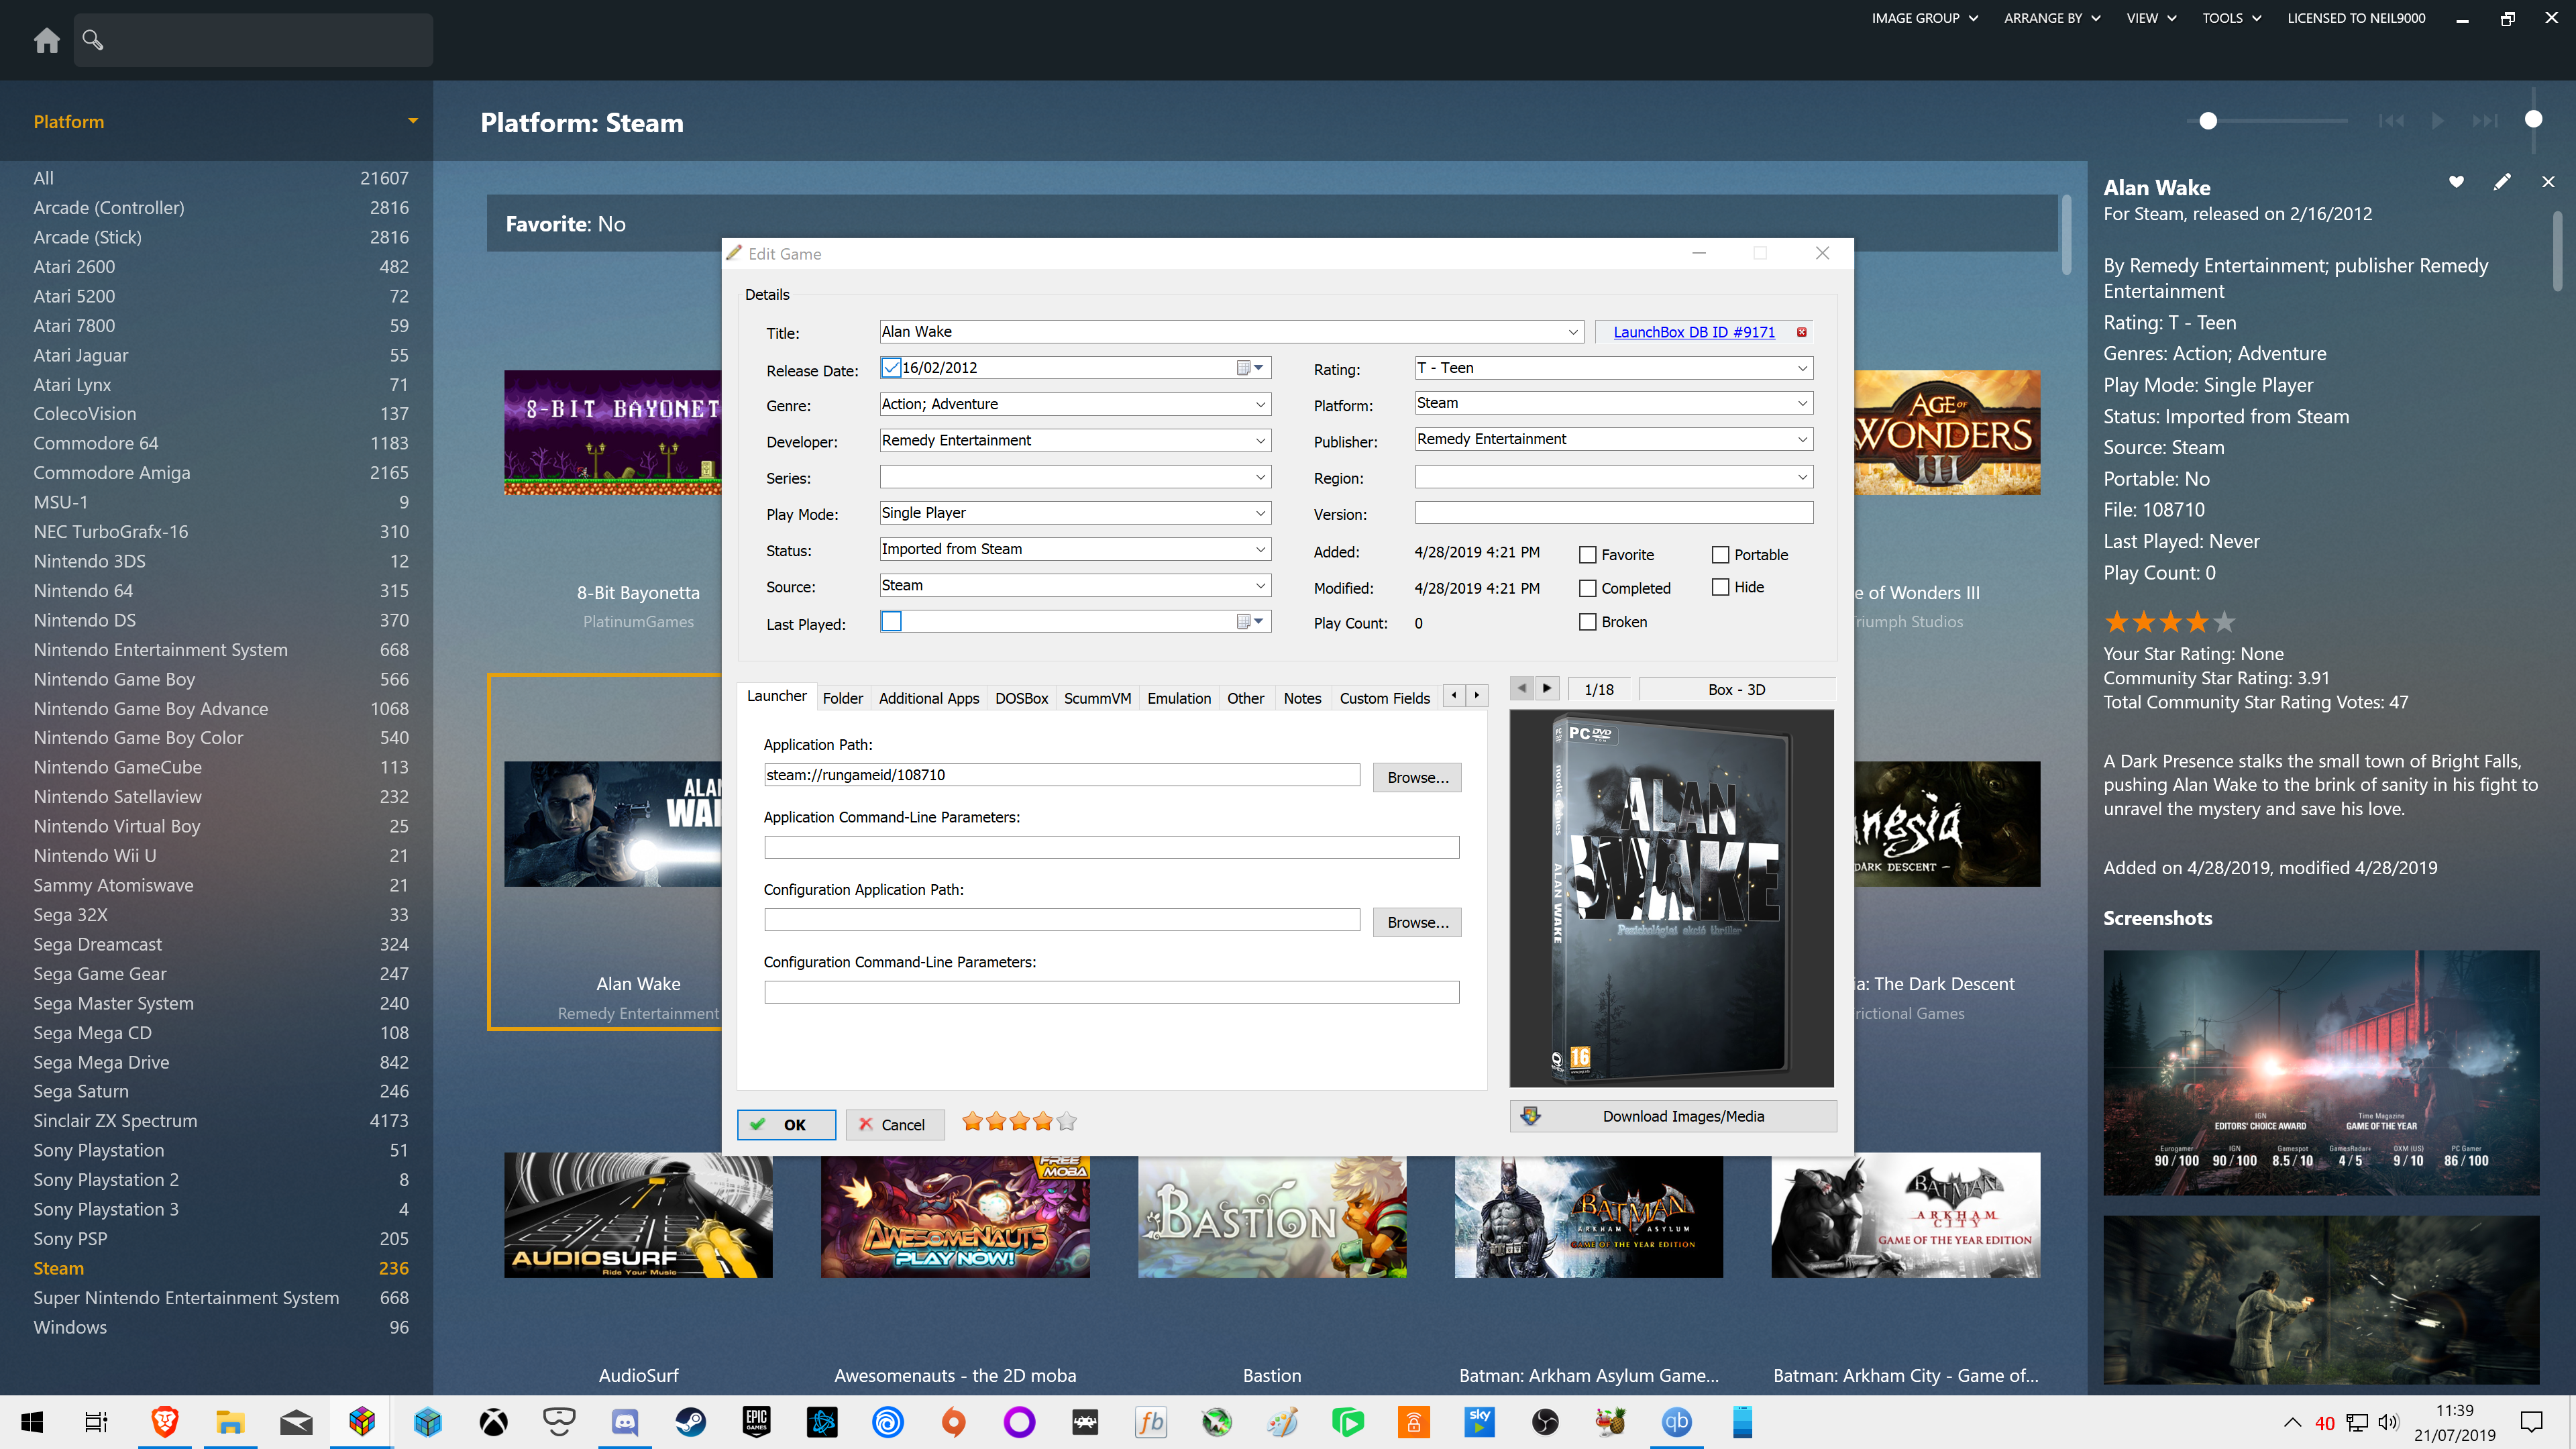Toggle the Release Date checkbox
This screenshot has width=2576, height=1449.
(x=891, y=368)
